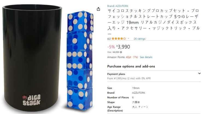Screen dimensions: 203x114
Task: Click the blue stacked dice image
Action: [80, 61]
